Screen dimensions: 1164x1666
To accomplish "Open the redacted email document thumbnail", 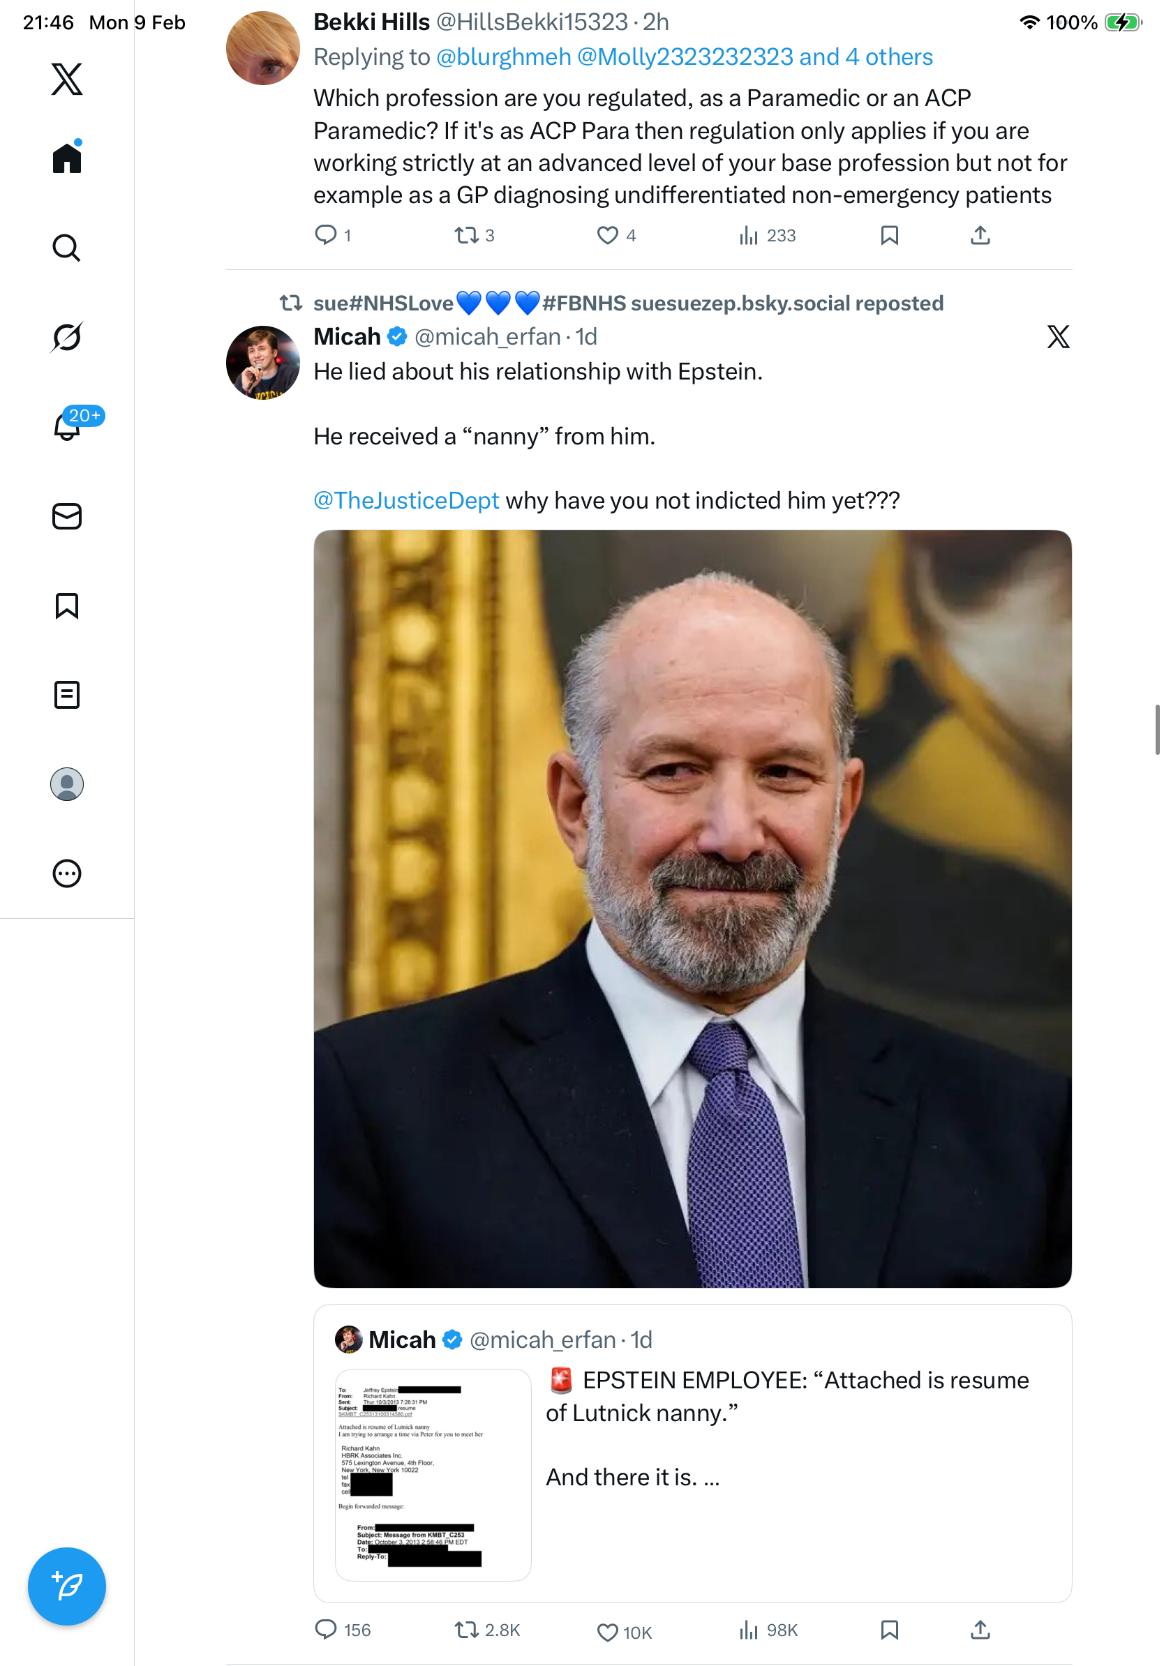I will pyautogui.click(x=433, y=1474).
